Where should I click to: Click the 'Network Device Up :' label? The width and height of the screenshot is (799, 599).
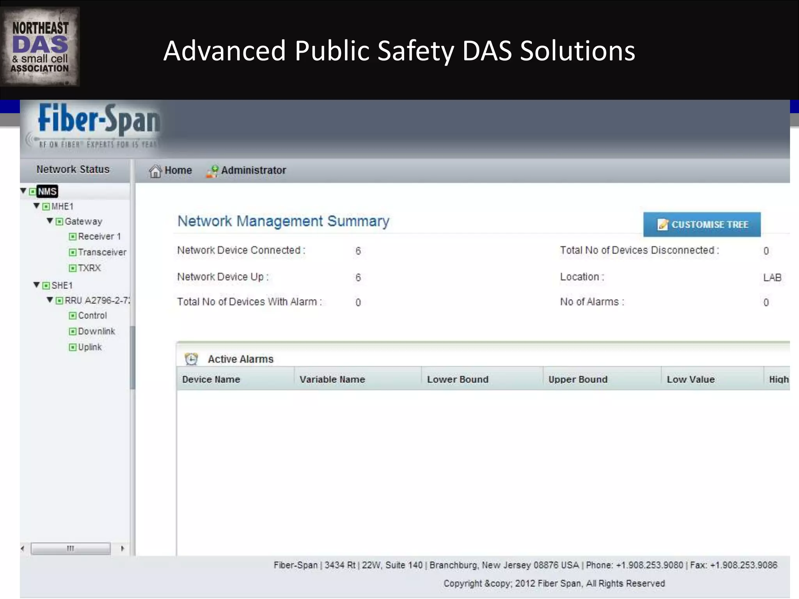click(223, 277)
